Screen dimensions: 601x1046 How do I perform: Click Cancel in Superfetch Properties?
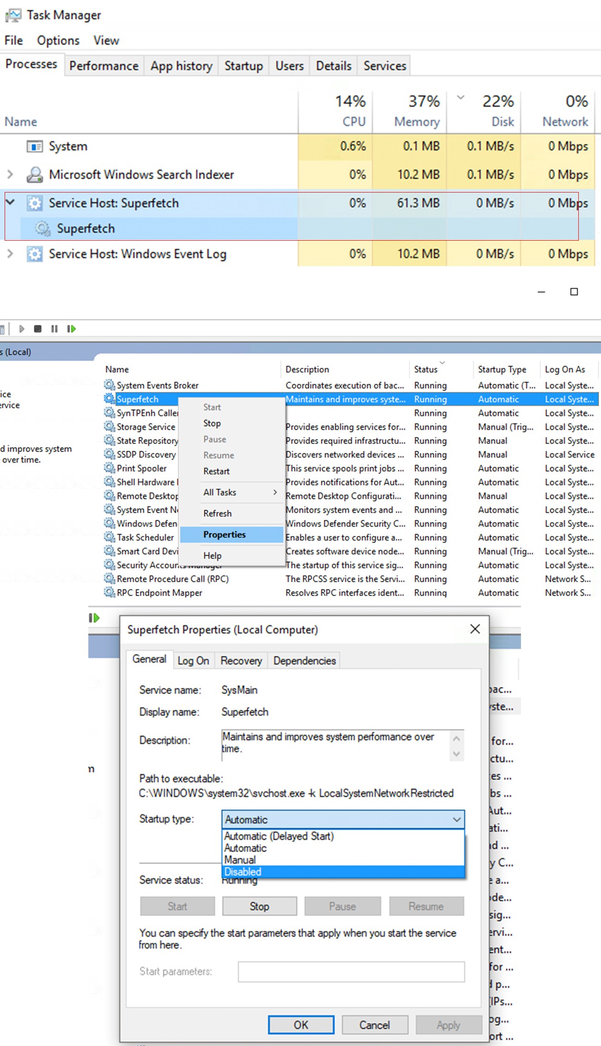pyautogui.click(x=375, y=1025)
